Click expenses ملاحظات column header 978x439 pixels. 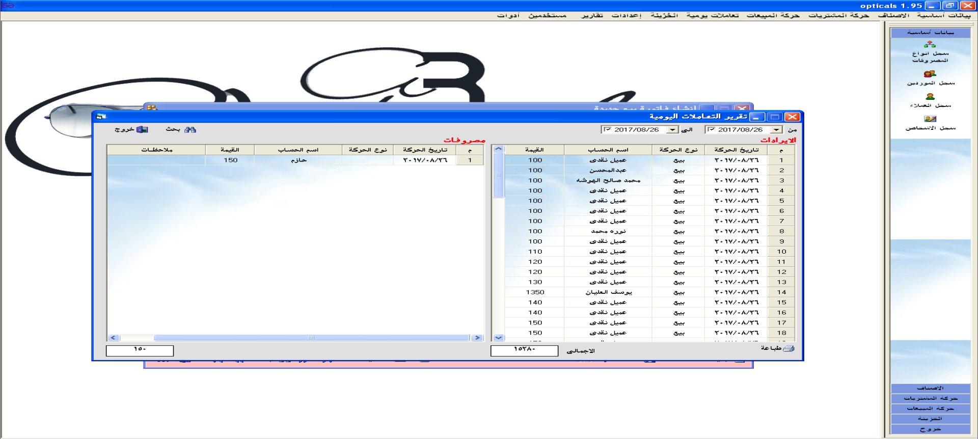(x=156, y=150)
